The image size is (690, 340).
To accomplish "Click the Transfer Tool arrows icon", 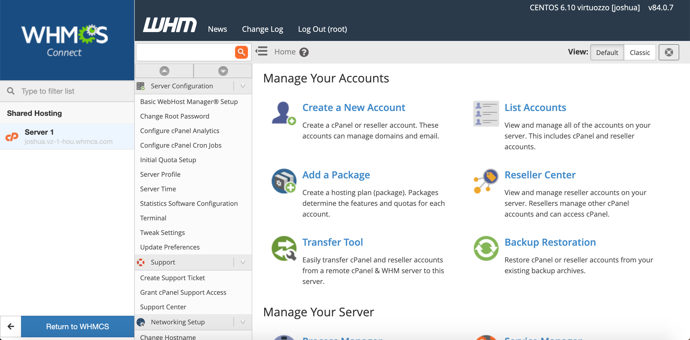I will click(284, 248).
